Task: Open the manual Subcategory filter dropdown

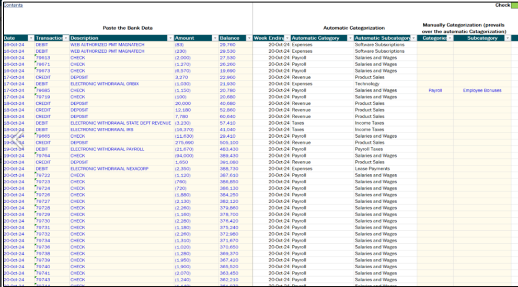Action: (x=508, y=38)
